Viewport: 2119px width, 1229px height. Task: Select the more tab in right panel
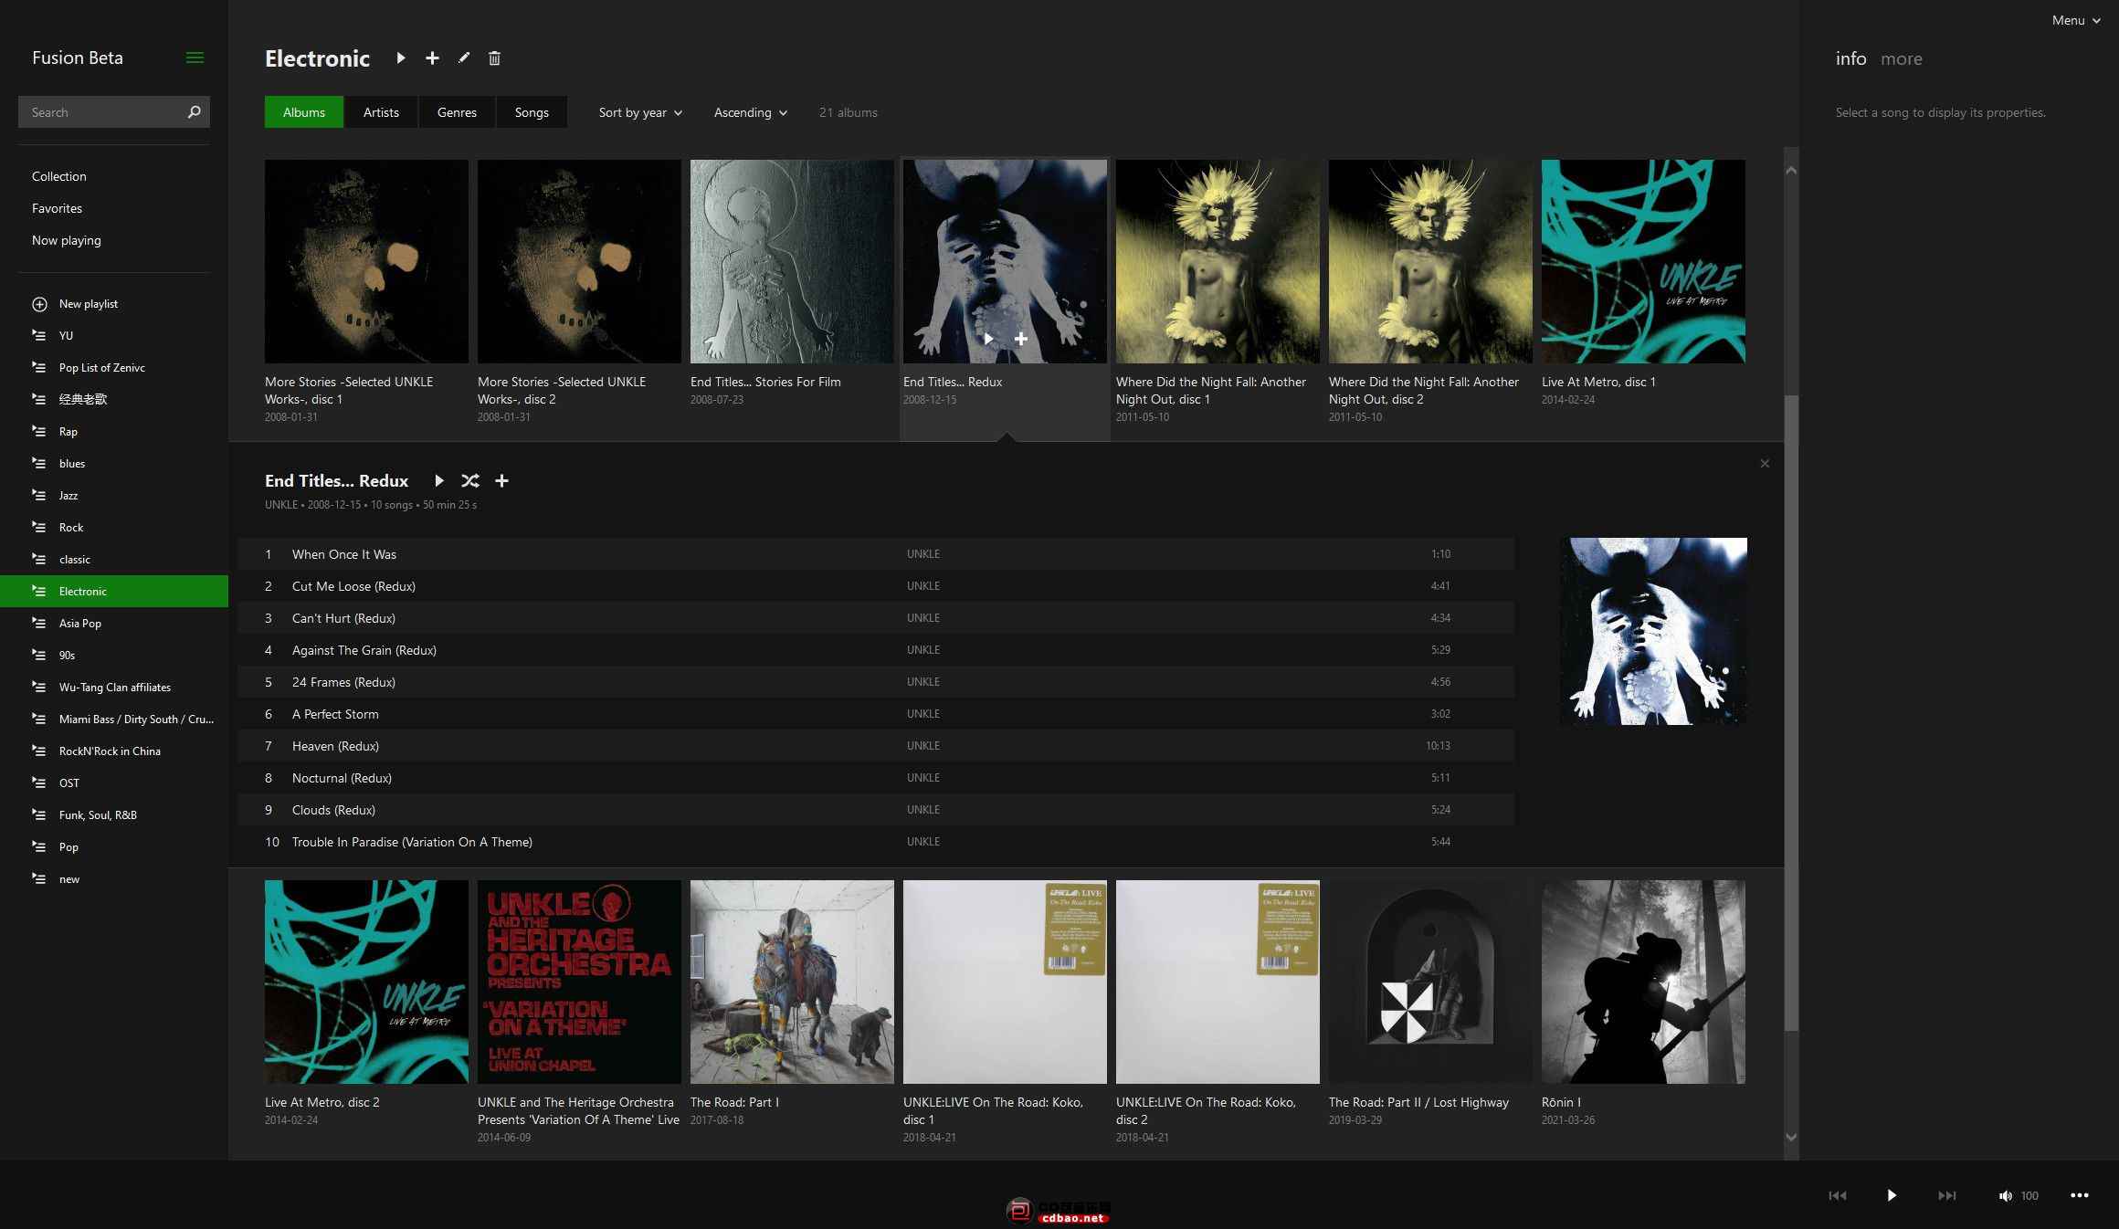(1902, 58)
